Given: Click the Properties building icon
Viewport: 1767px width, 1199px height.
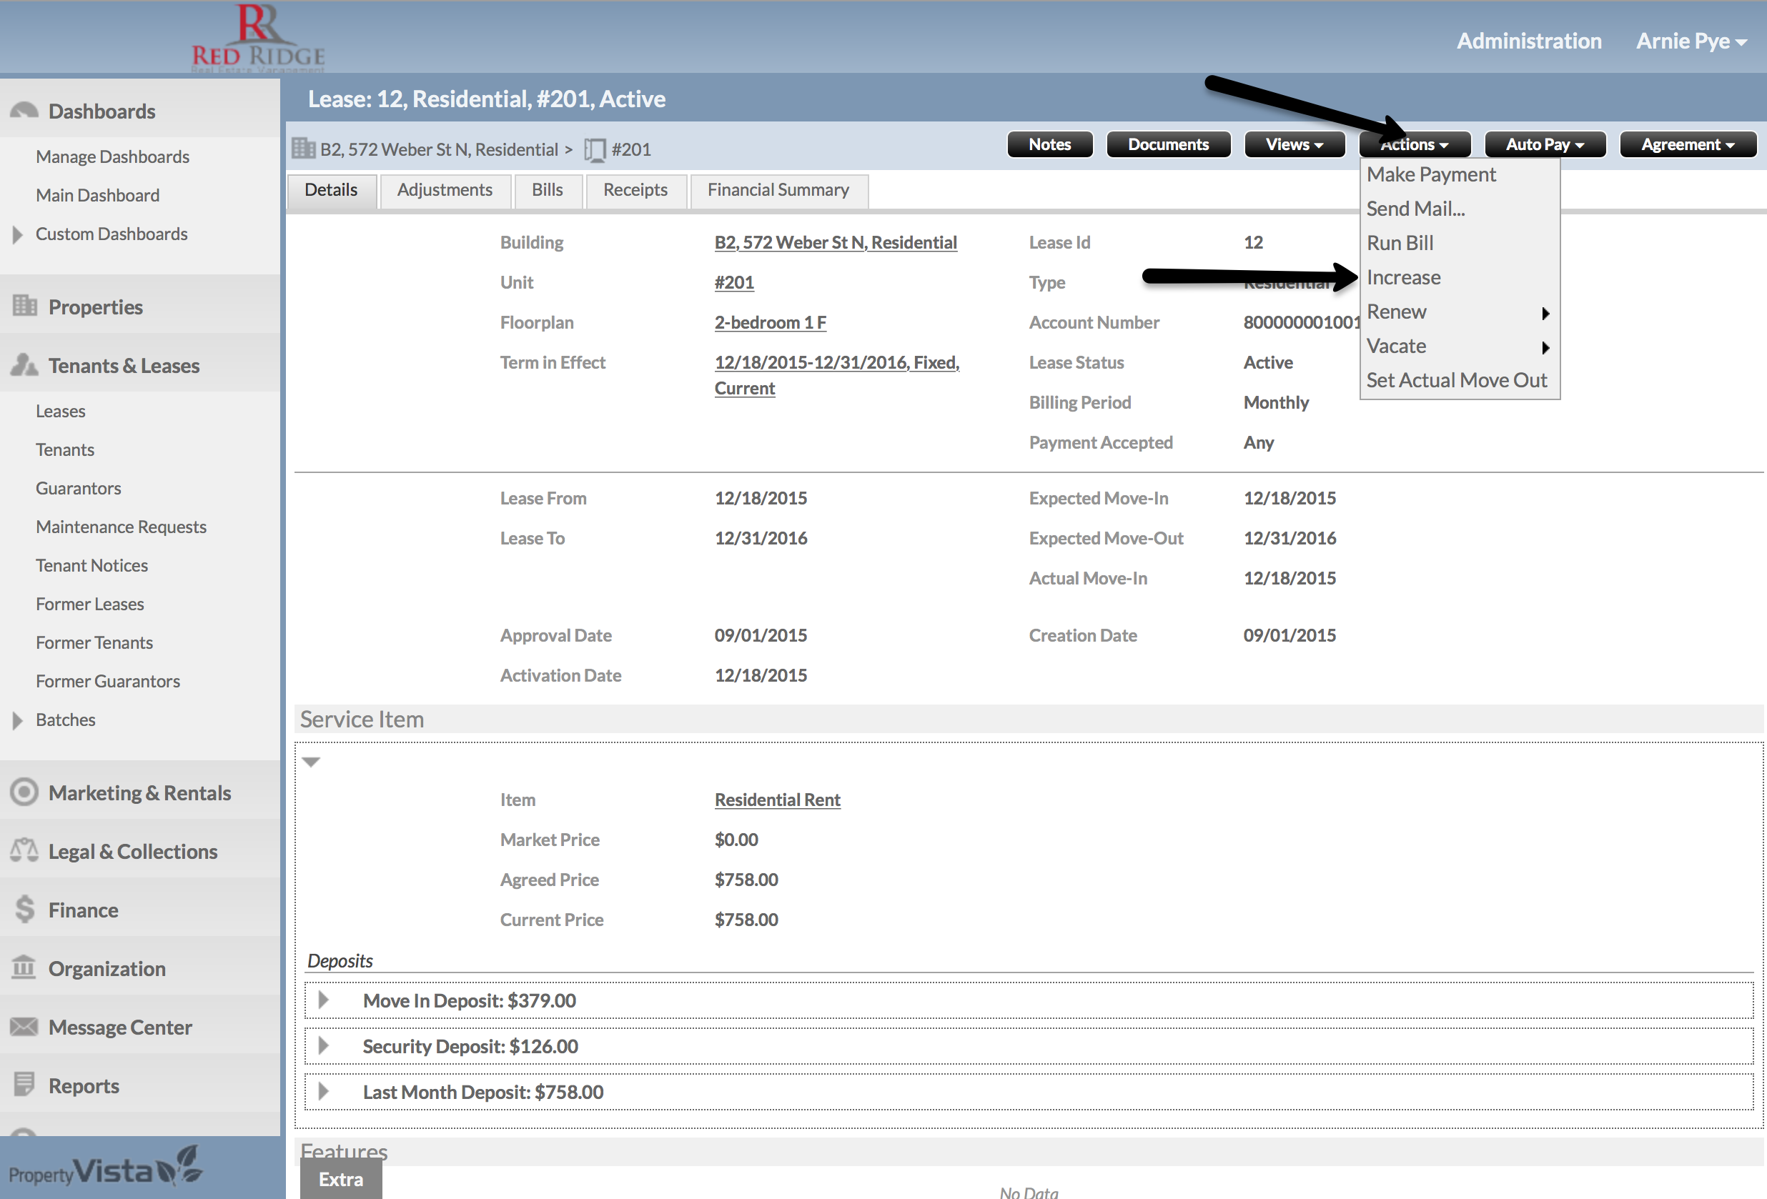Looking at the screenshot, I should point(24,307).
